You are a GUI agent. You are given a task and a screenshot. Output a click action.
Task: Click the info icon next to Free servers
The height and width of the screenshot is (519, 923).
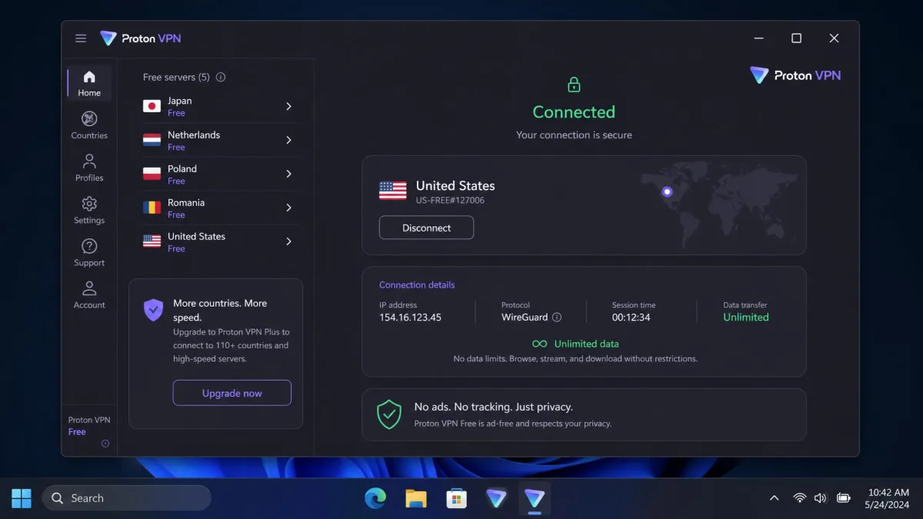coord(221,77)
